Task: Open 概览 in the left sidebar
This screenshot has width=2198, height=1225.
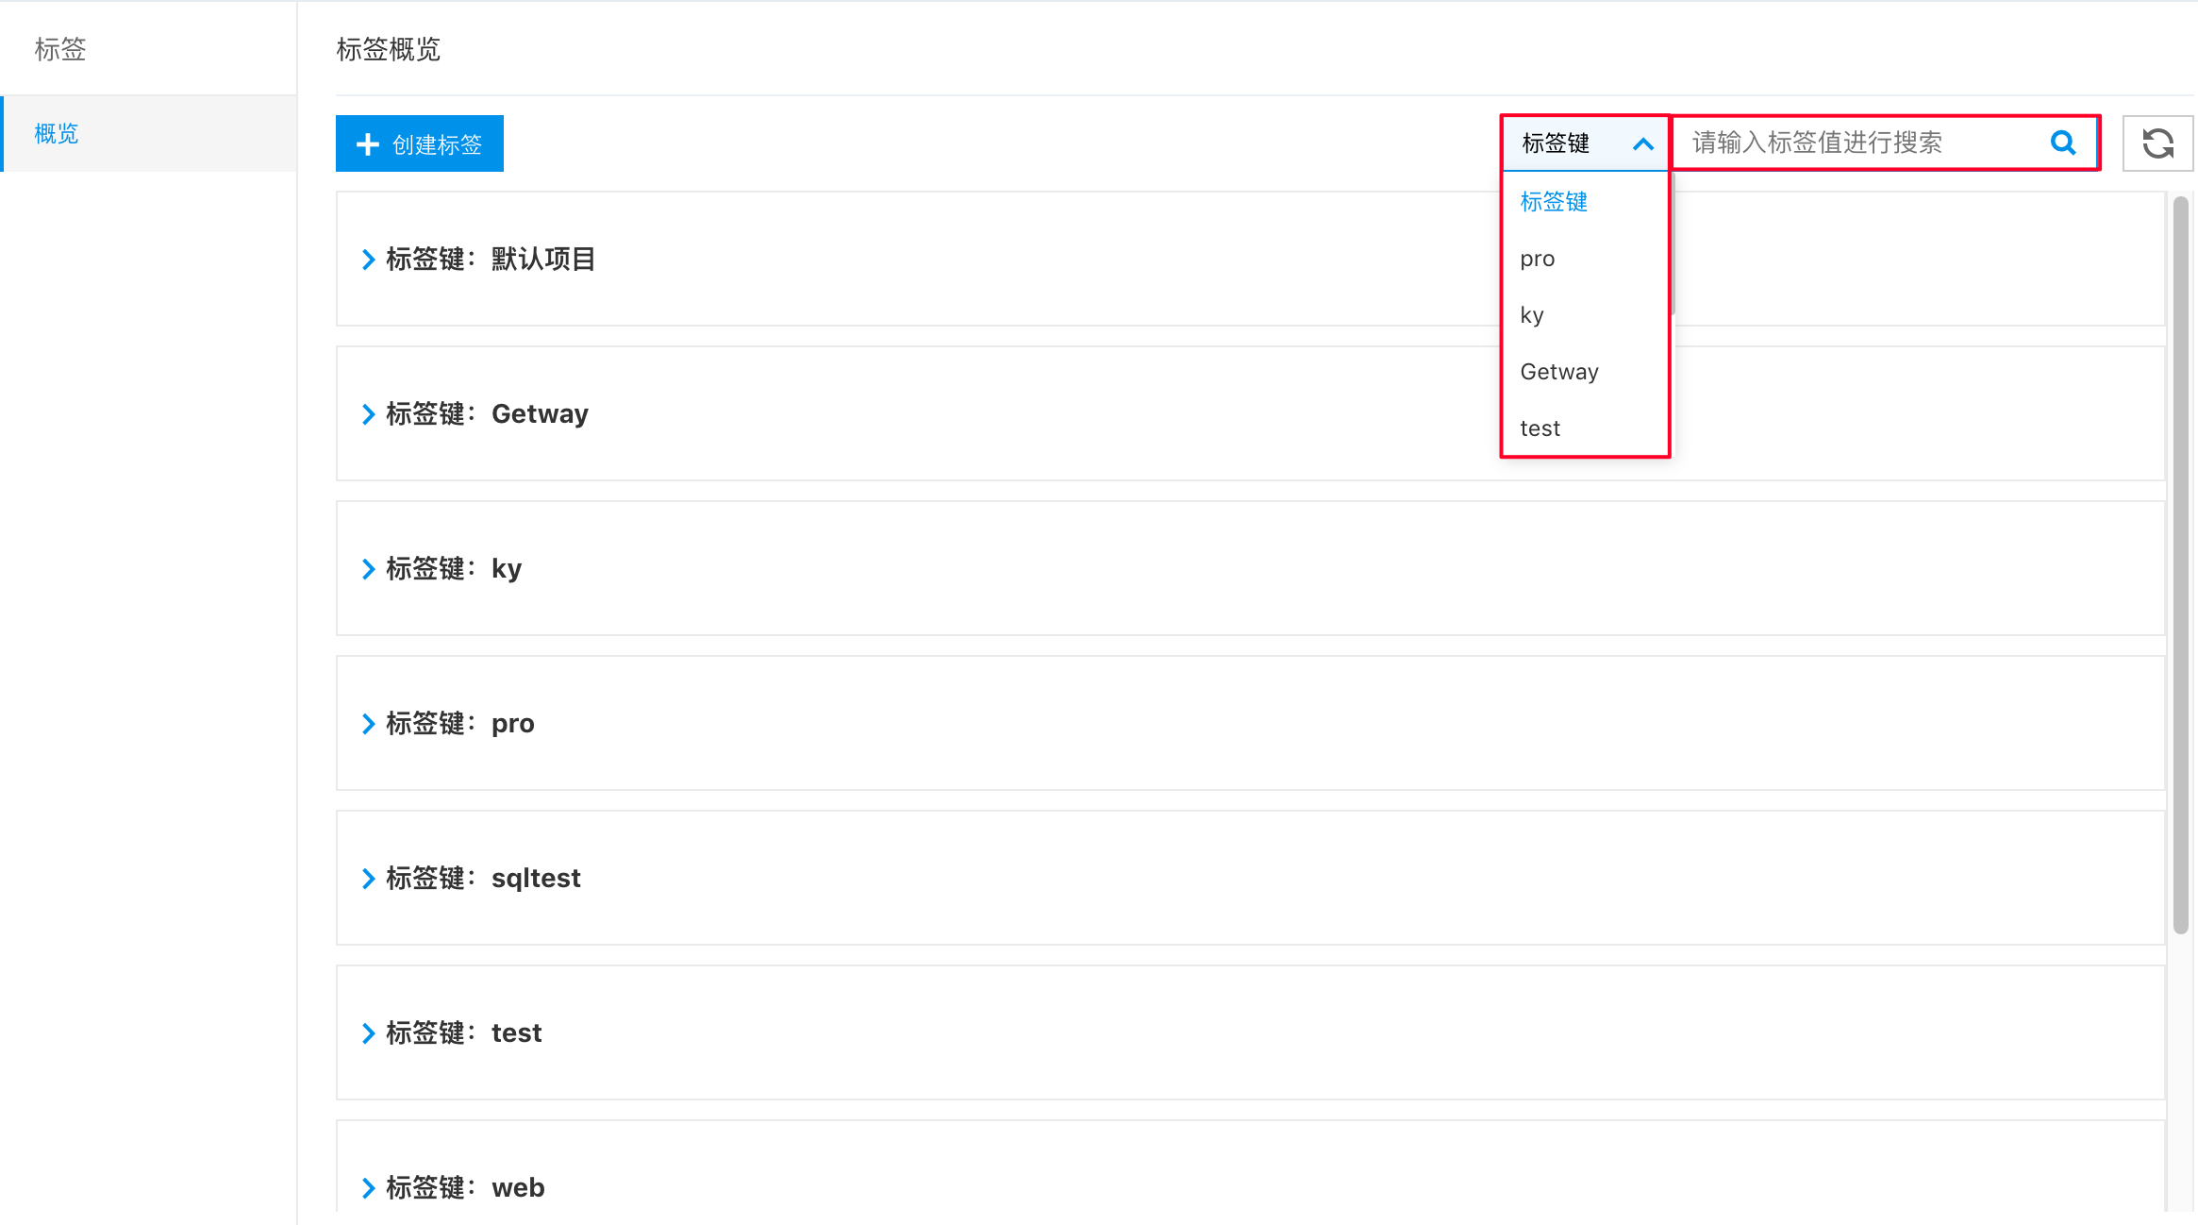Action: (149, 133)
